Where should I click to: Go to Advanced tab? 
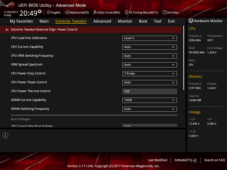tap(102, 21)
